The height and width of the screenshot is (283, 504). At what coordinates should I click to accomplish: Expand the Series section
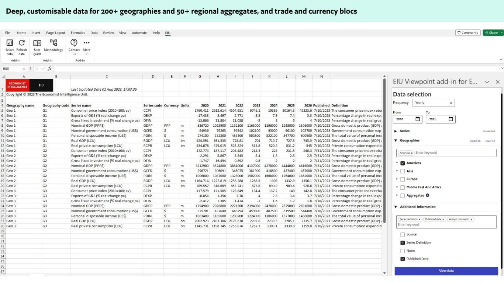point(396,131)
